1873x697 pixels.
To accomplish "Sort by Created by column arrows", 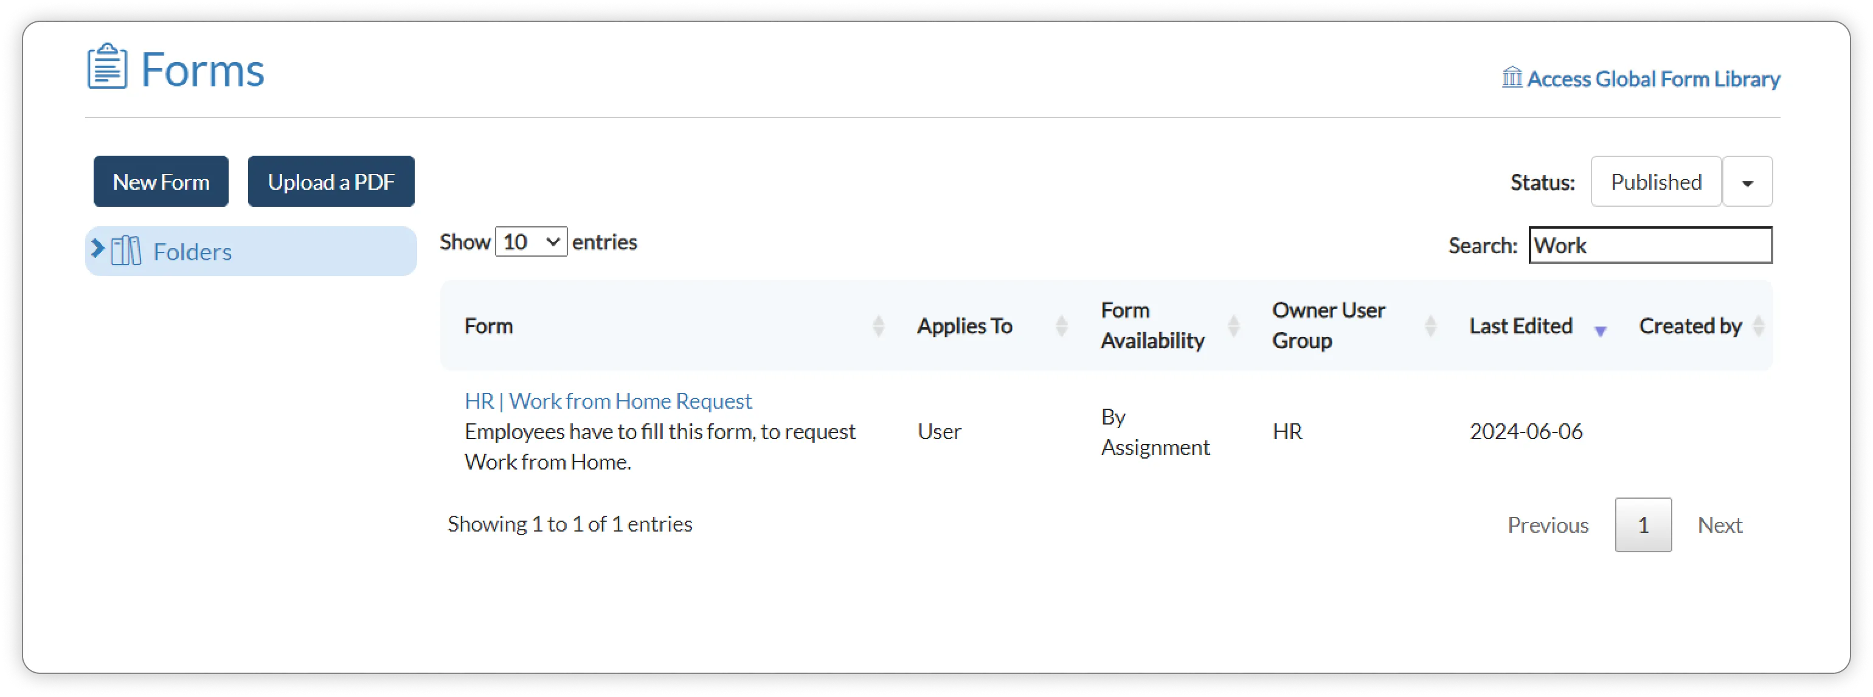I will pyautogui.click(x=1758, y=326).
